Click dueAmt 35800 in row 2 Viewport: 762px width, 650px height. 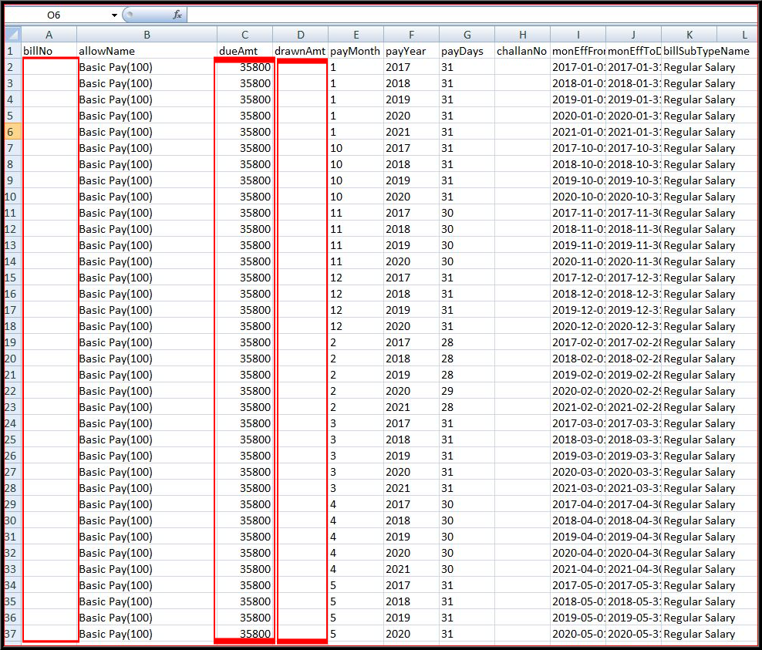245,67
